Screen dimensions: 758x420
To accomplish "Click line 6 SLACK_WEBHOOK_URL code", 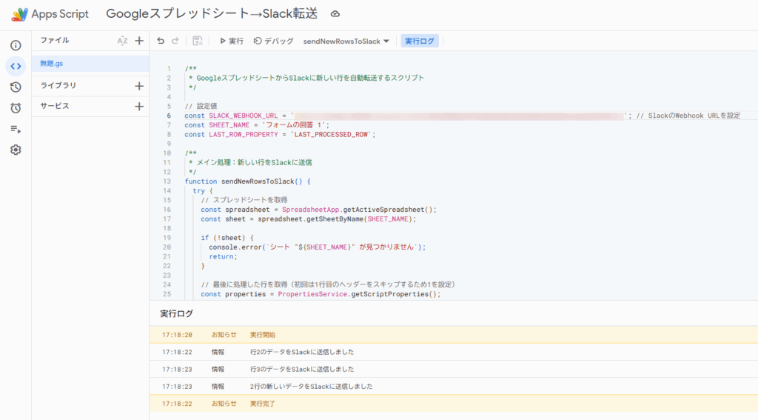I will tap(462, 116).
